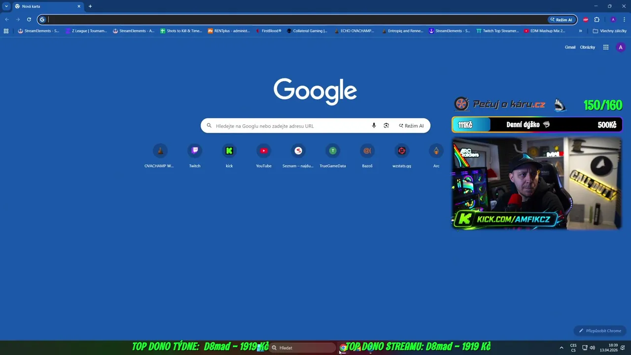Show hidden system tray icons

coord(561,348)
